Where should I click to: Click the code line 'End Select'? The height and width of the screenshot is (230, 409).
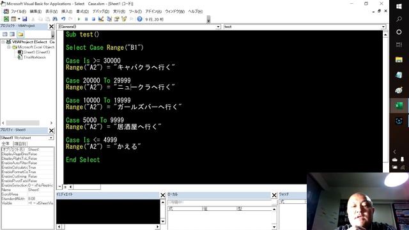coord(82,160)
